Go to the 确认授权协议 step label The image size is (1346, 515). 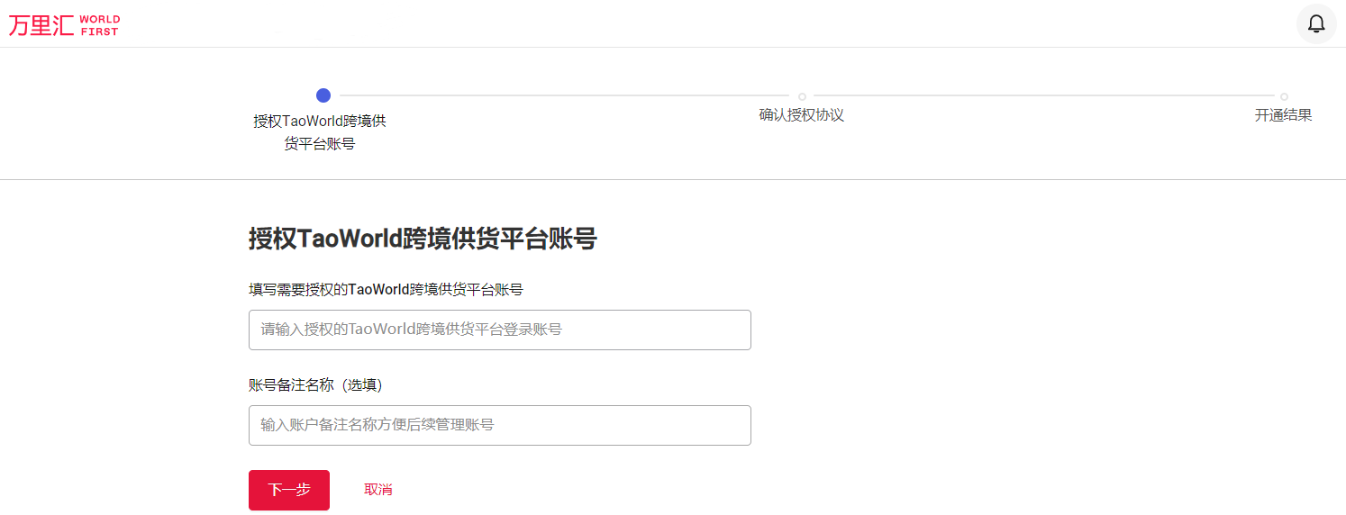click(801, 115)
